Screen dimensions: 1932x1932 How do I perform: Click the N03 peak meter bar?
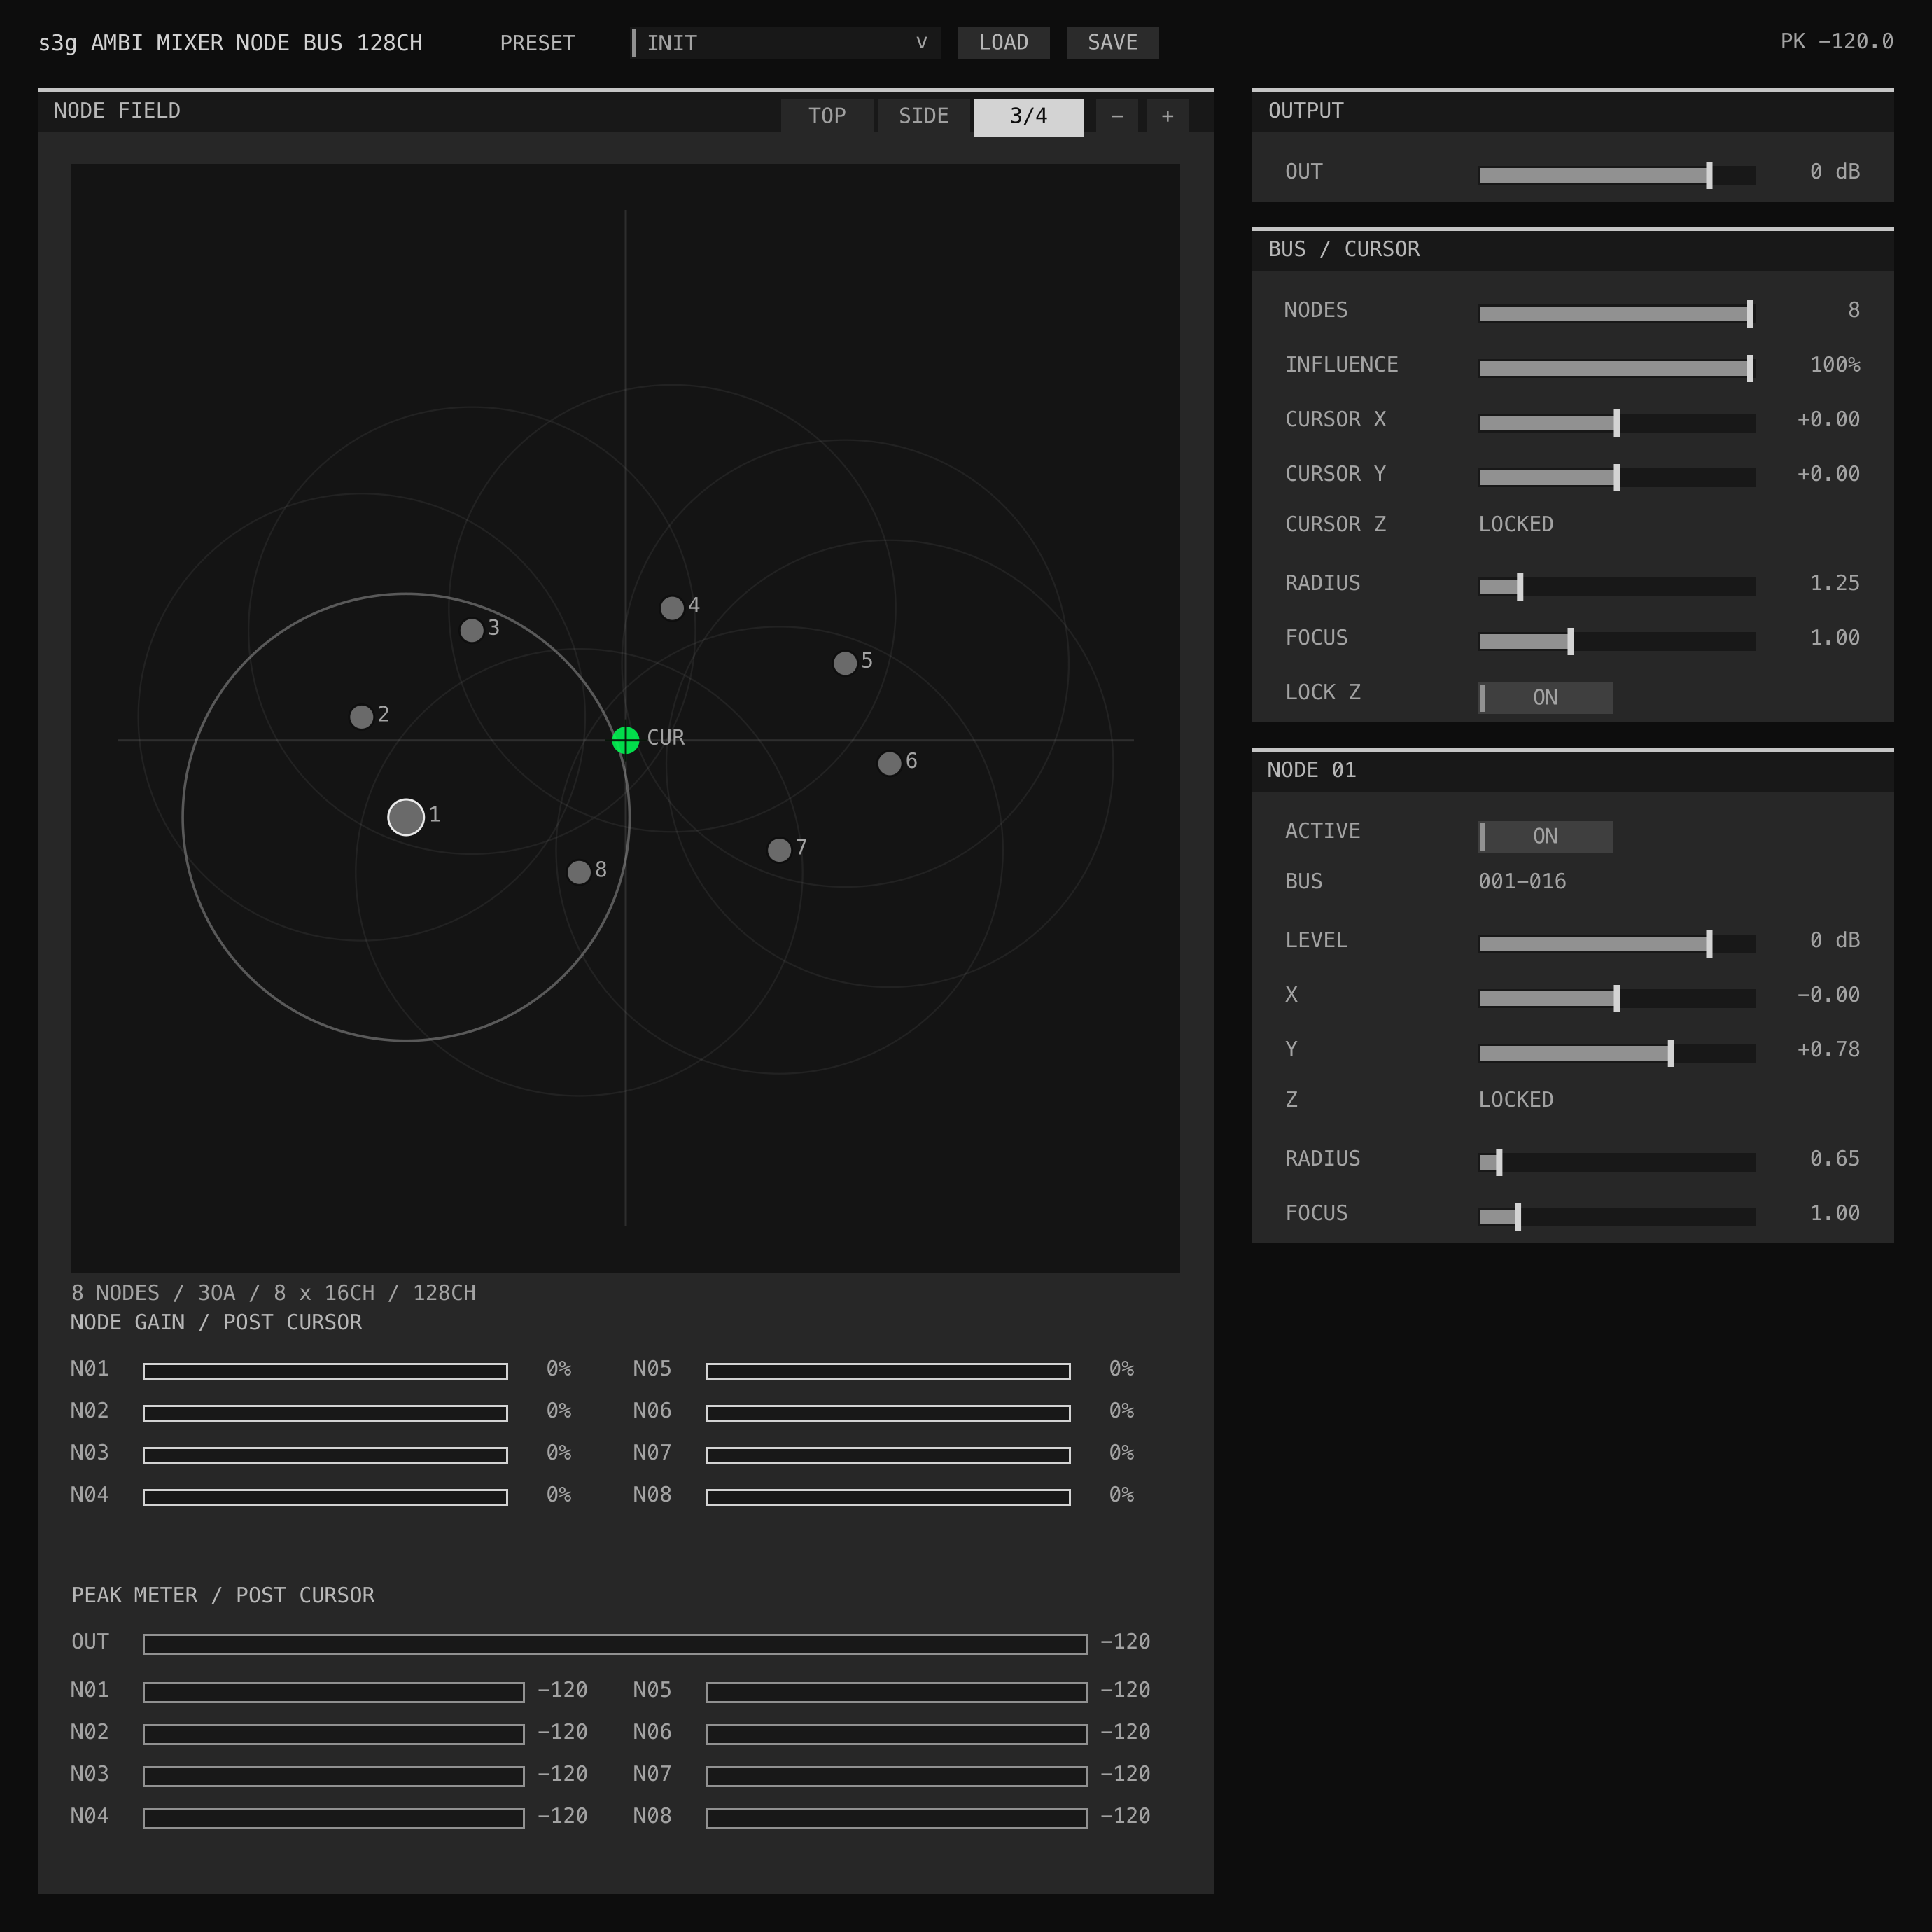click(333, 1776)
